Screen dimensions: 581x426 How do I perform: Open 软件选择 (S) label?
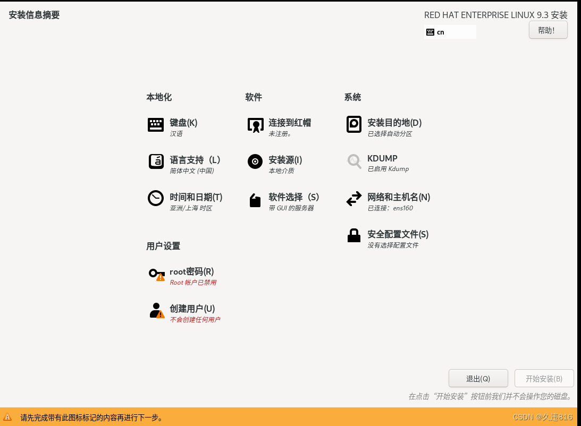point(294,197)
